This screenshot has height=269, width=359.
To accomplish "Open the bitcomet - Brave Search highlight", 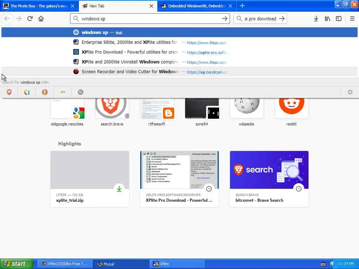I will pyautogui.click(x=269, y=179).
